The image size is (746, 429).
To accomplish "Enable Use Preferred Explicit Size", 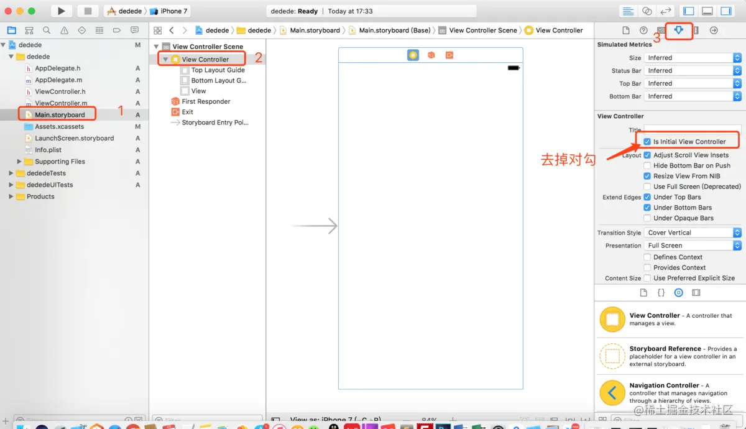I will 648,279.
